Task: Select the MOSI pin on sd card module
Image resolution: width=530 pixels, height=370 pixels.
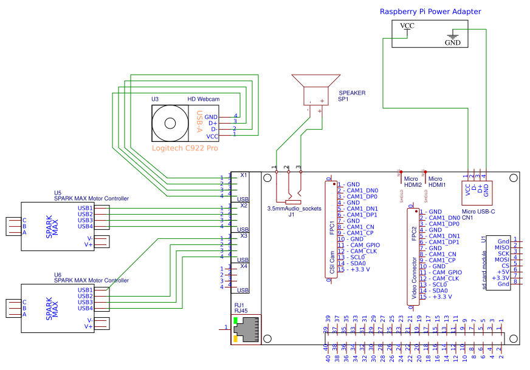Action: pyautogui.click(x=506, y=260)
